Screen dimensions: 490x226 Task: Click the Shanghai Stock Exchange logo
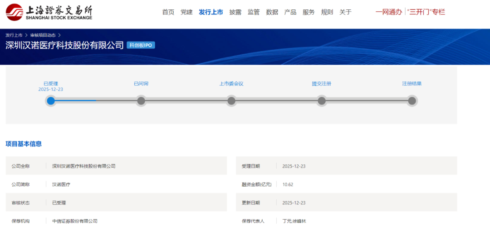point(49,12)
